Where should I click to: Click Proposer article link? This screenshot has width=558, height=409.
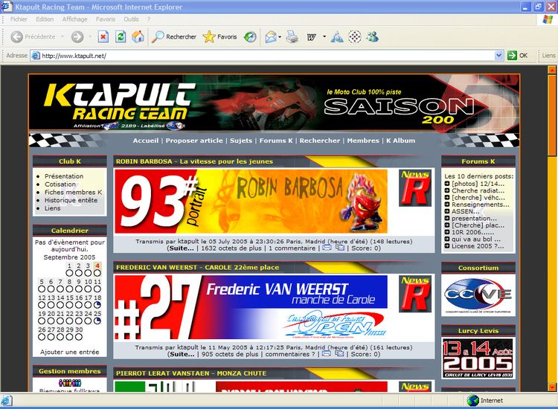pos(194,141)
